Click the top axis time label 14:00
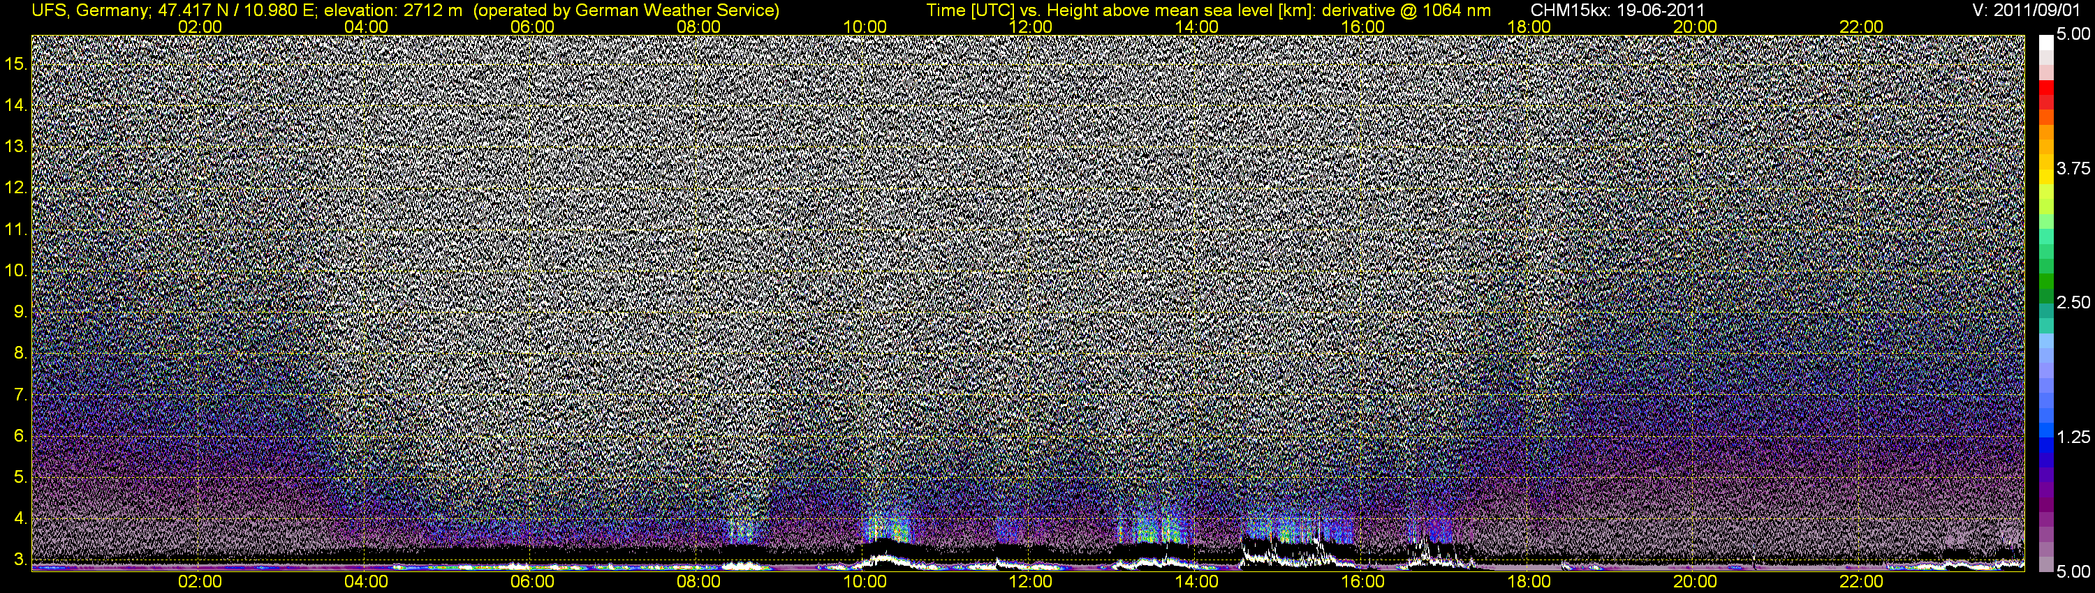This screenshot has height=593, width=2095. point(1196,27)
